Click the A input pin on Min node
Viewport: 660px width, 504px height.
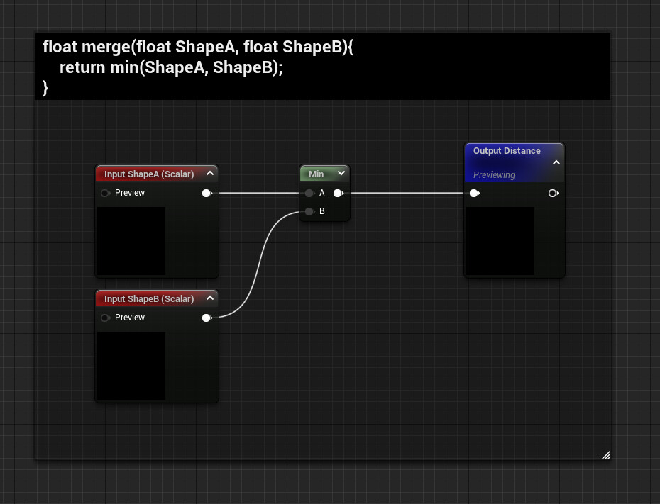click(309, 193)
